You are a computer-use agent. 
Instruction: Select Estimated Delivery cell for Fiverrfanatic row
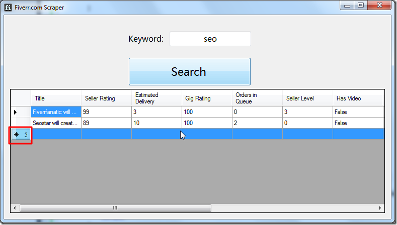[156, 111]
